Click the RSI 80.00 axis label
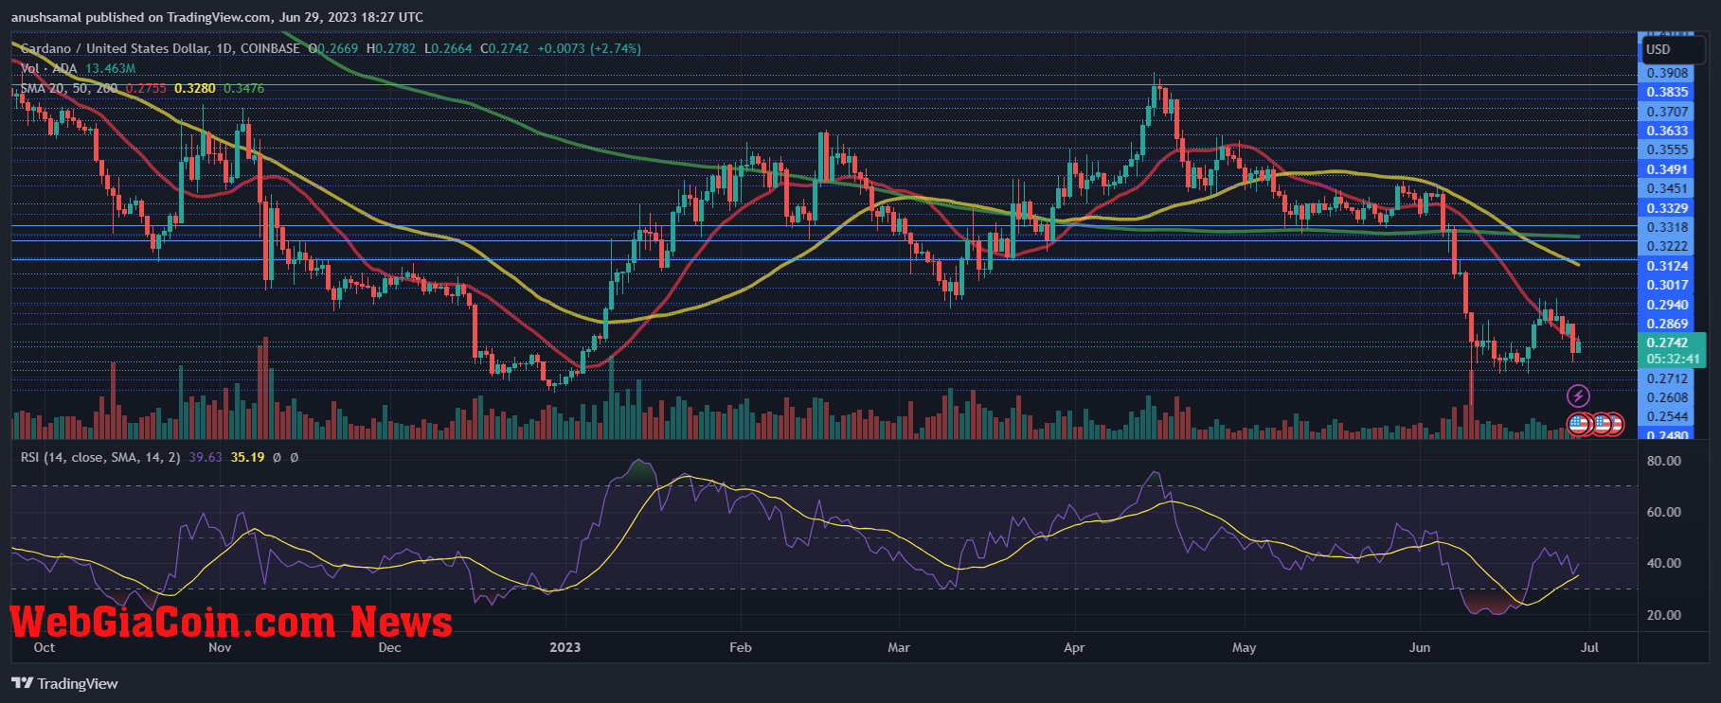 click(x=1664, y=461)
